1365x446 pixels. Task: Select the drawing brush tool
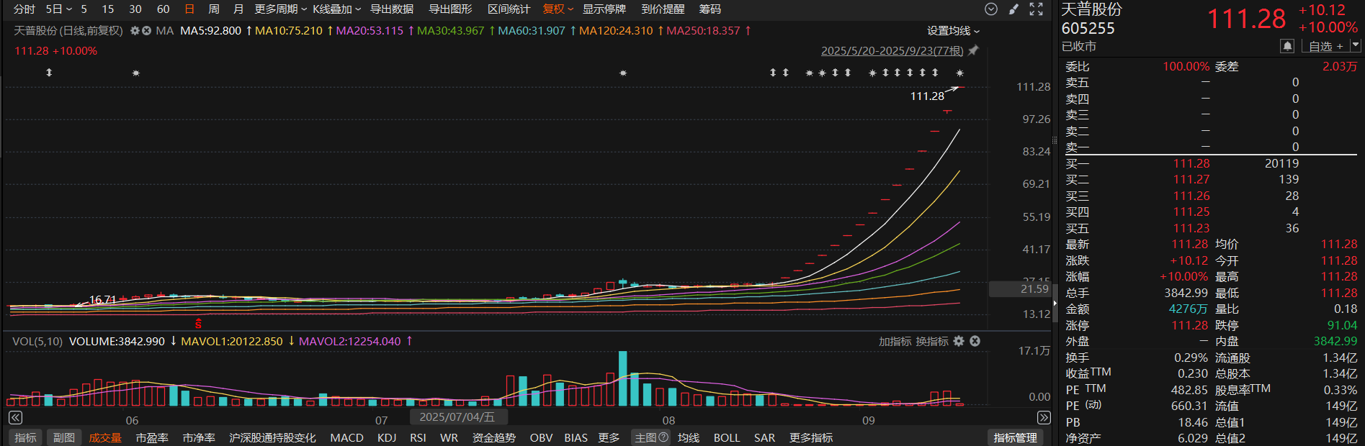(1013, 9)
